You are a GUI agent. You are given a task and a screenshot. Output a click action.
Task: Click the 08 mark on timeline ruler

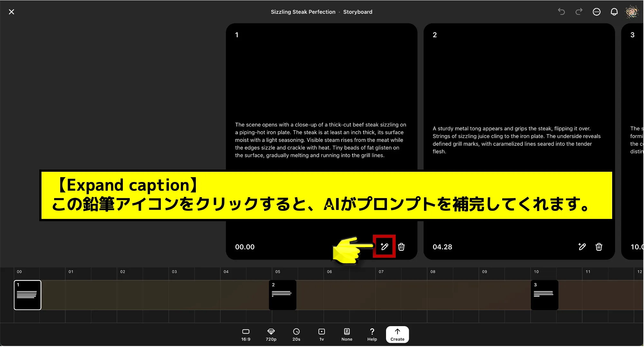tap(433, 272)
